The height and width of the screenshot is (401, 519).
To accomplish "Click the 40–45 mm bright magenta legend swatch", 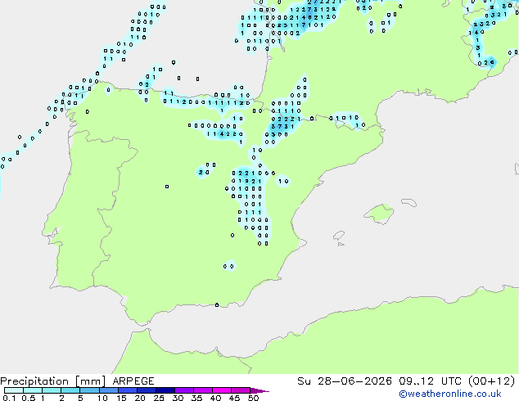I will tap(222, 390).
